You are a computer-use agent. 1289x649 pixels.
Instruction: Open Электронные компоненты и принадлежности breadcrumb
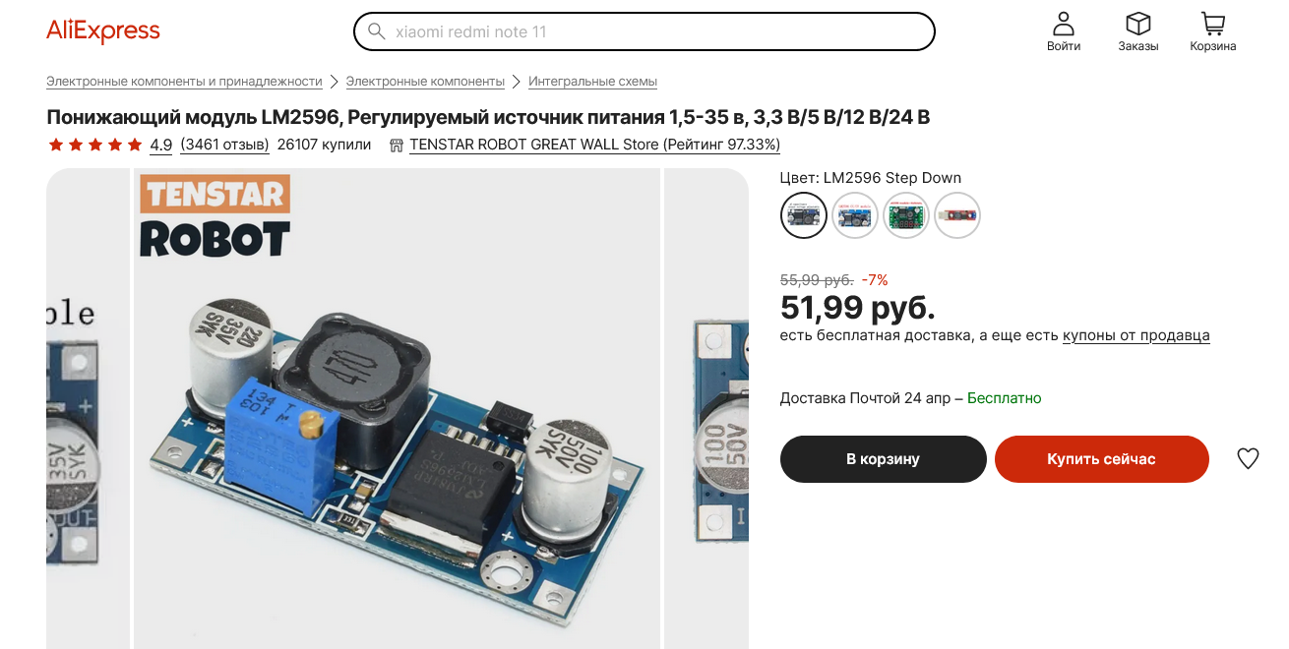pos(184,82)
